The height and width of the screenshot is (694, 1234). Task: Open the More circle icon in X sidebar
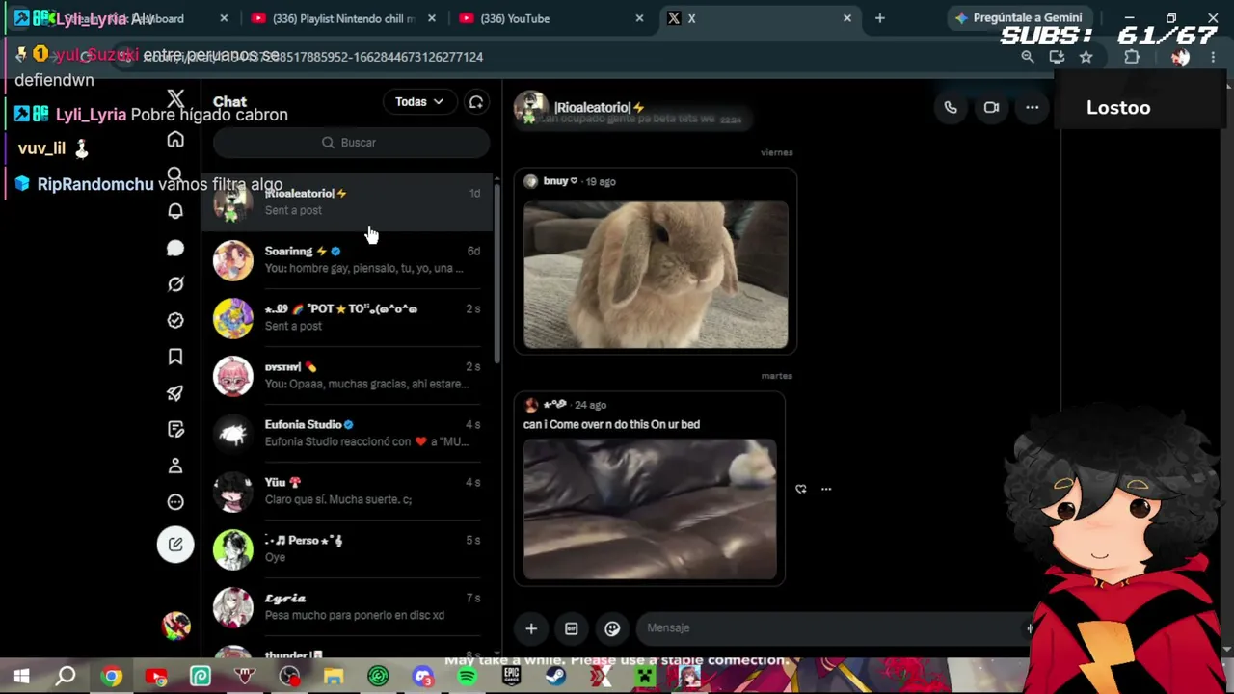[x=175, y=501]
